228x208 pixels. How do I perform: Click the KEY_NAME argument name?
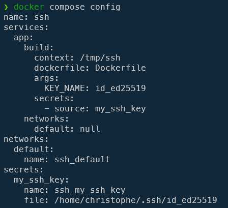tap(64, 88)
